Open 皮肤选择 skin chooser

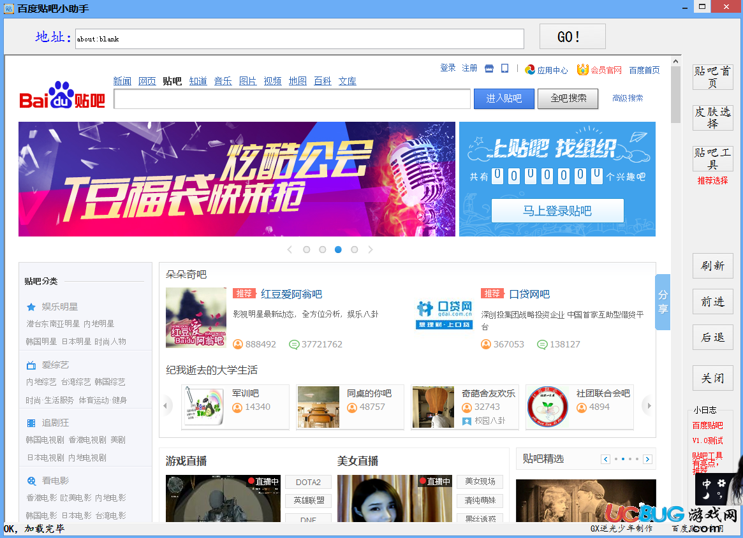pyautogui.click(x=712, y=118)
